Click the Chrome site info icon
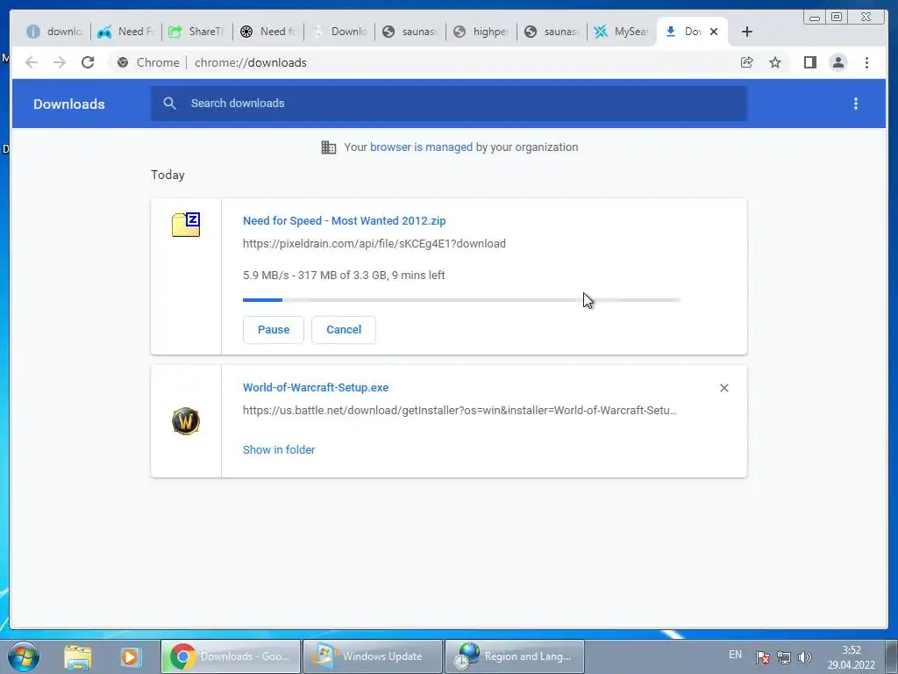 click(x=123, y=62)
